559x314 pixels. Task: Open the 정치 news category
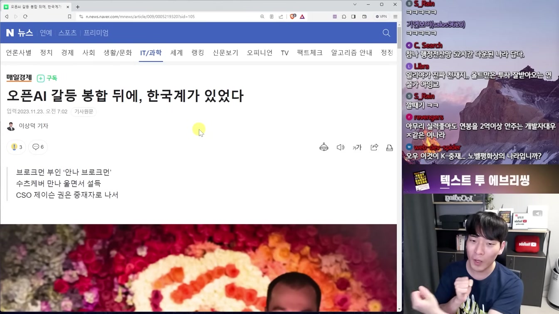(46, 53)
